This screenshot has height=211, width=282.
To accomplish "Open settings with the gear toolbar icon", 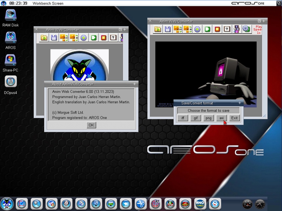I will coord(246,29).
